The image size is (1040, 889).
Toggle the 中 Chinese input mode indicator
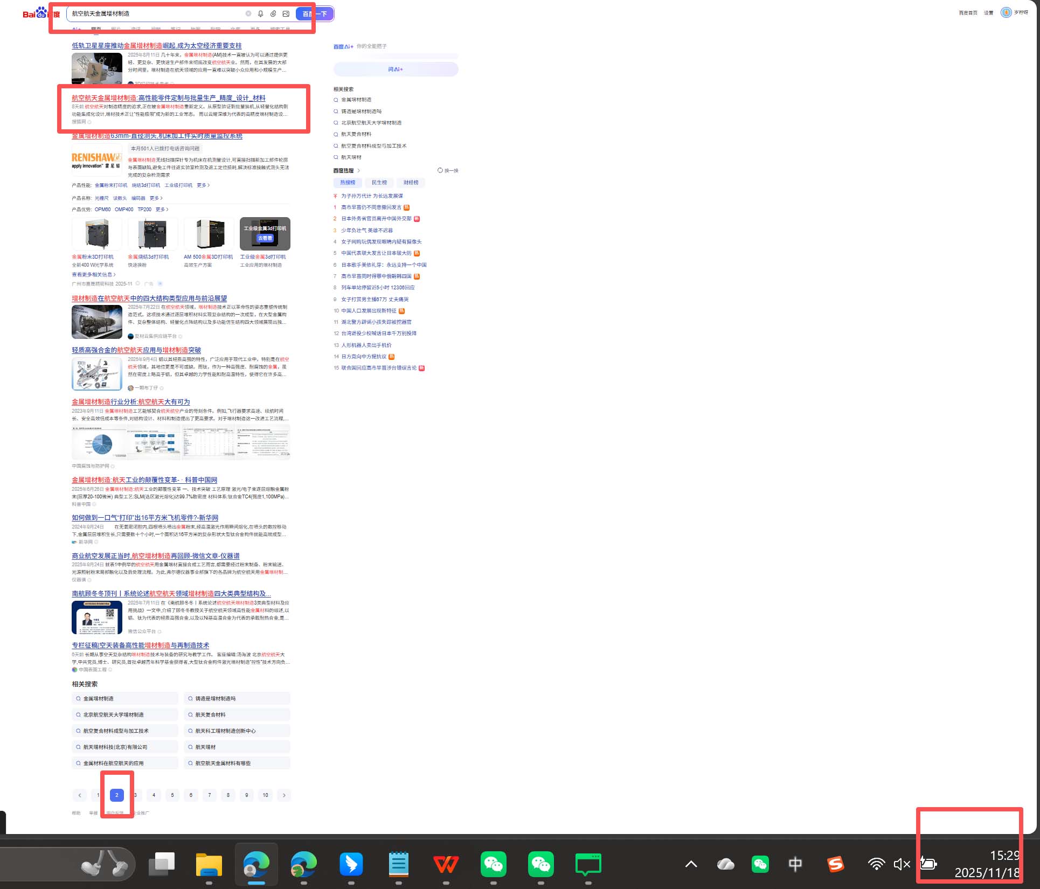click(795, 864)
